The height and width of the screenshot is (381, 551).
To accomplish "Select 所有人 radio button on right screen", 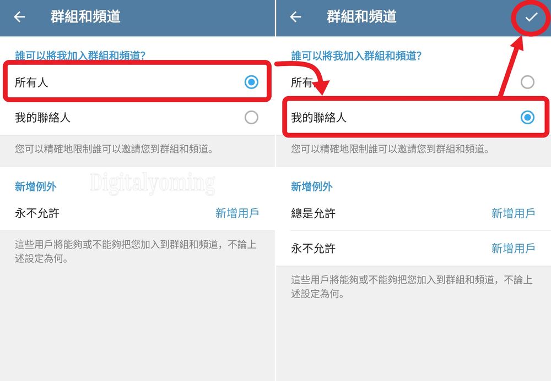I will point(527,82).
